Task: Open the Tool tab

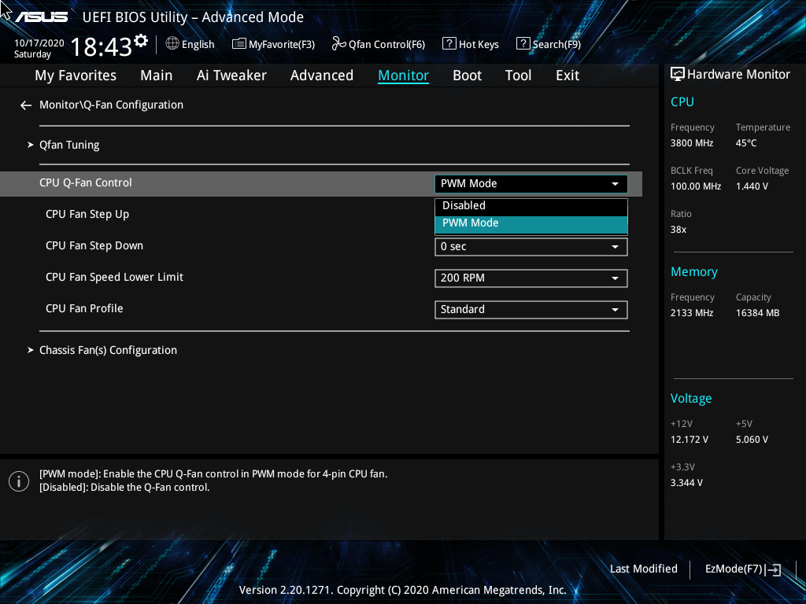Action: 518,75
